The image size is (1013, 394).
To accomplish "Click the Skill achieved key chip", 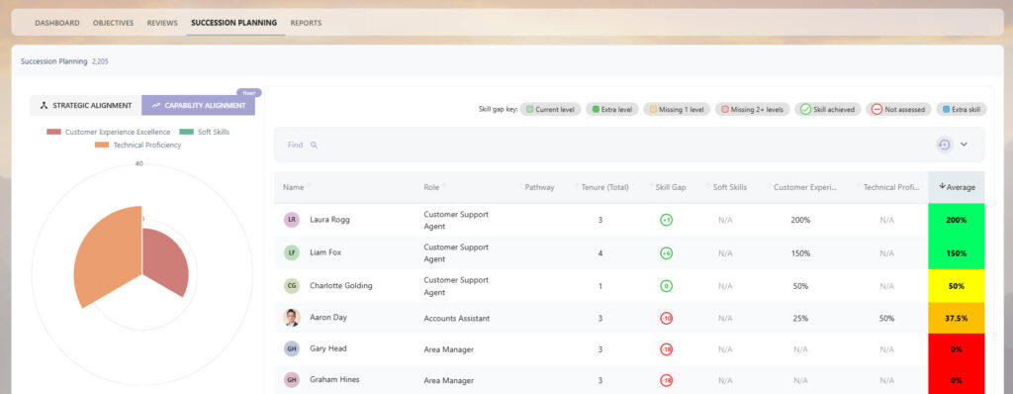I will pos(828,109).
